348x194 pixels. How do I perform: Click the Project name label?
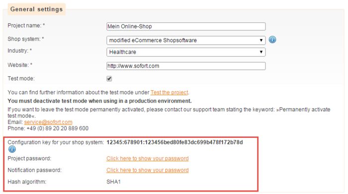[x=26, y=25]
